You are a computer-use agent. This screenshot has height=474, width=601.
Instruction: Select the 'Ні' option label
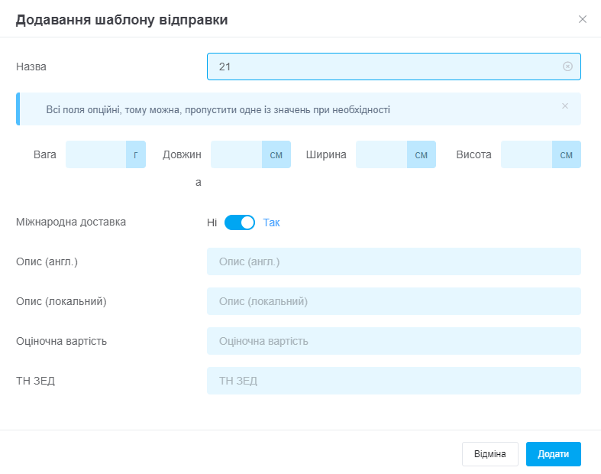pos(212,222)
